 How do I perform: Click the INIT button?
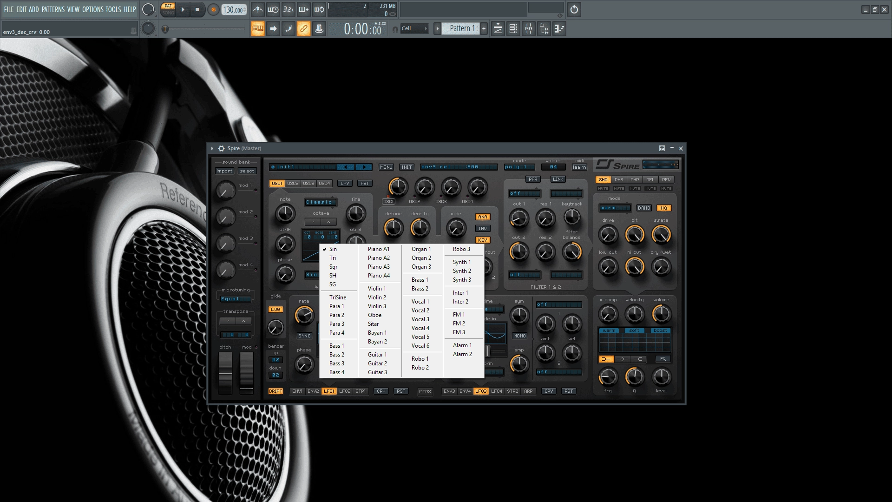(407, 167)
